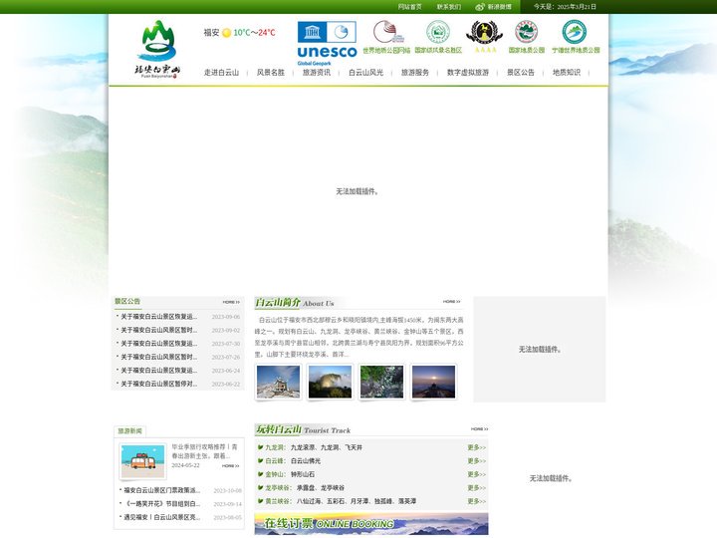Click the 国家级风景名胜区 emblem

(x=438, y=37)
